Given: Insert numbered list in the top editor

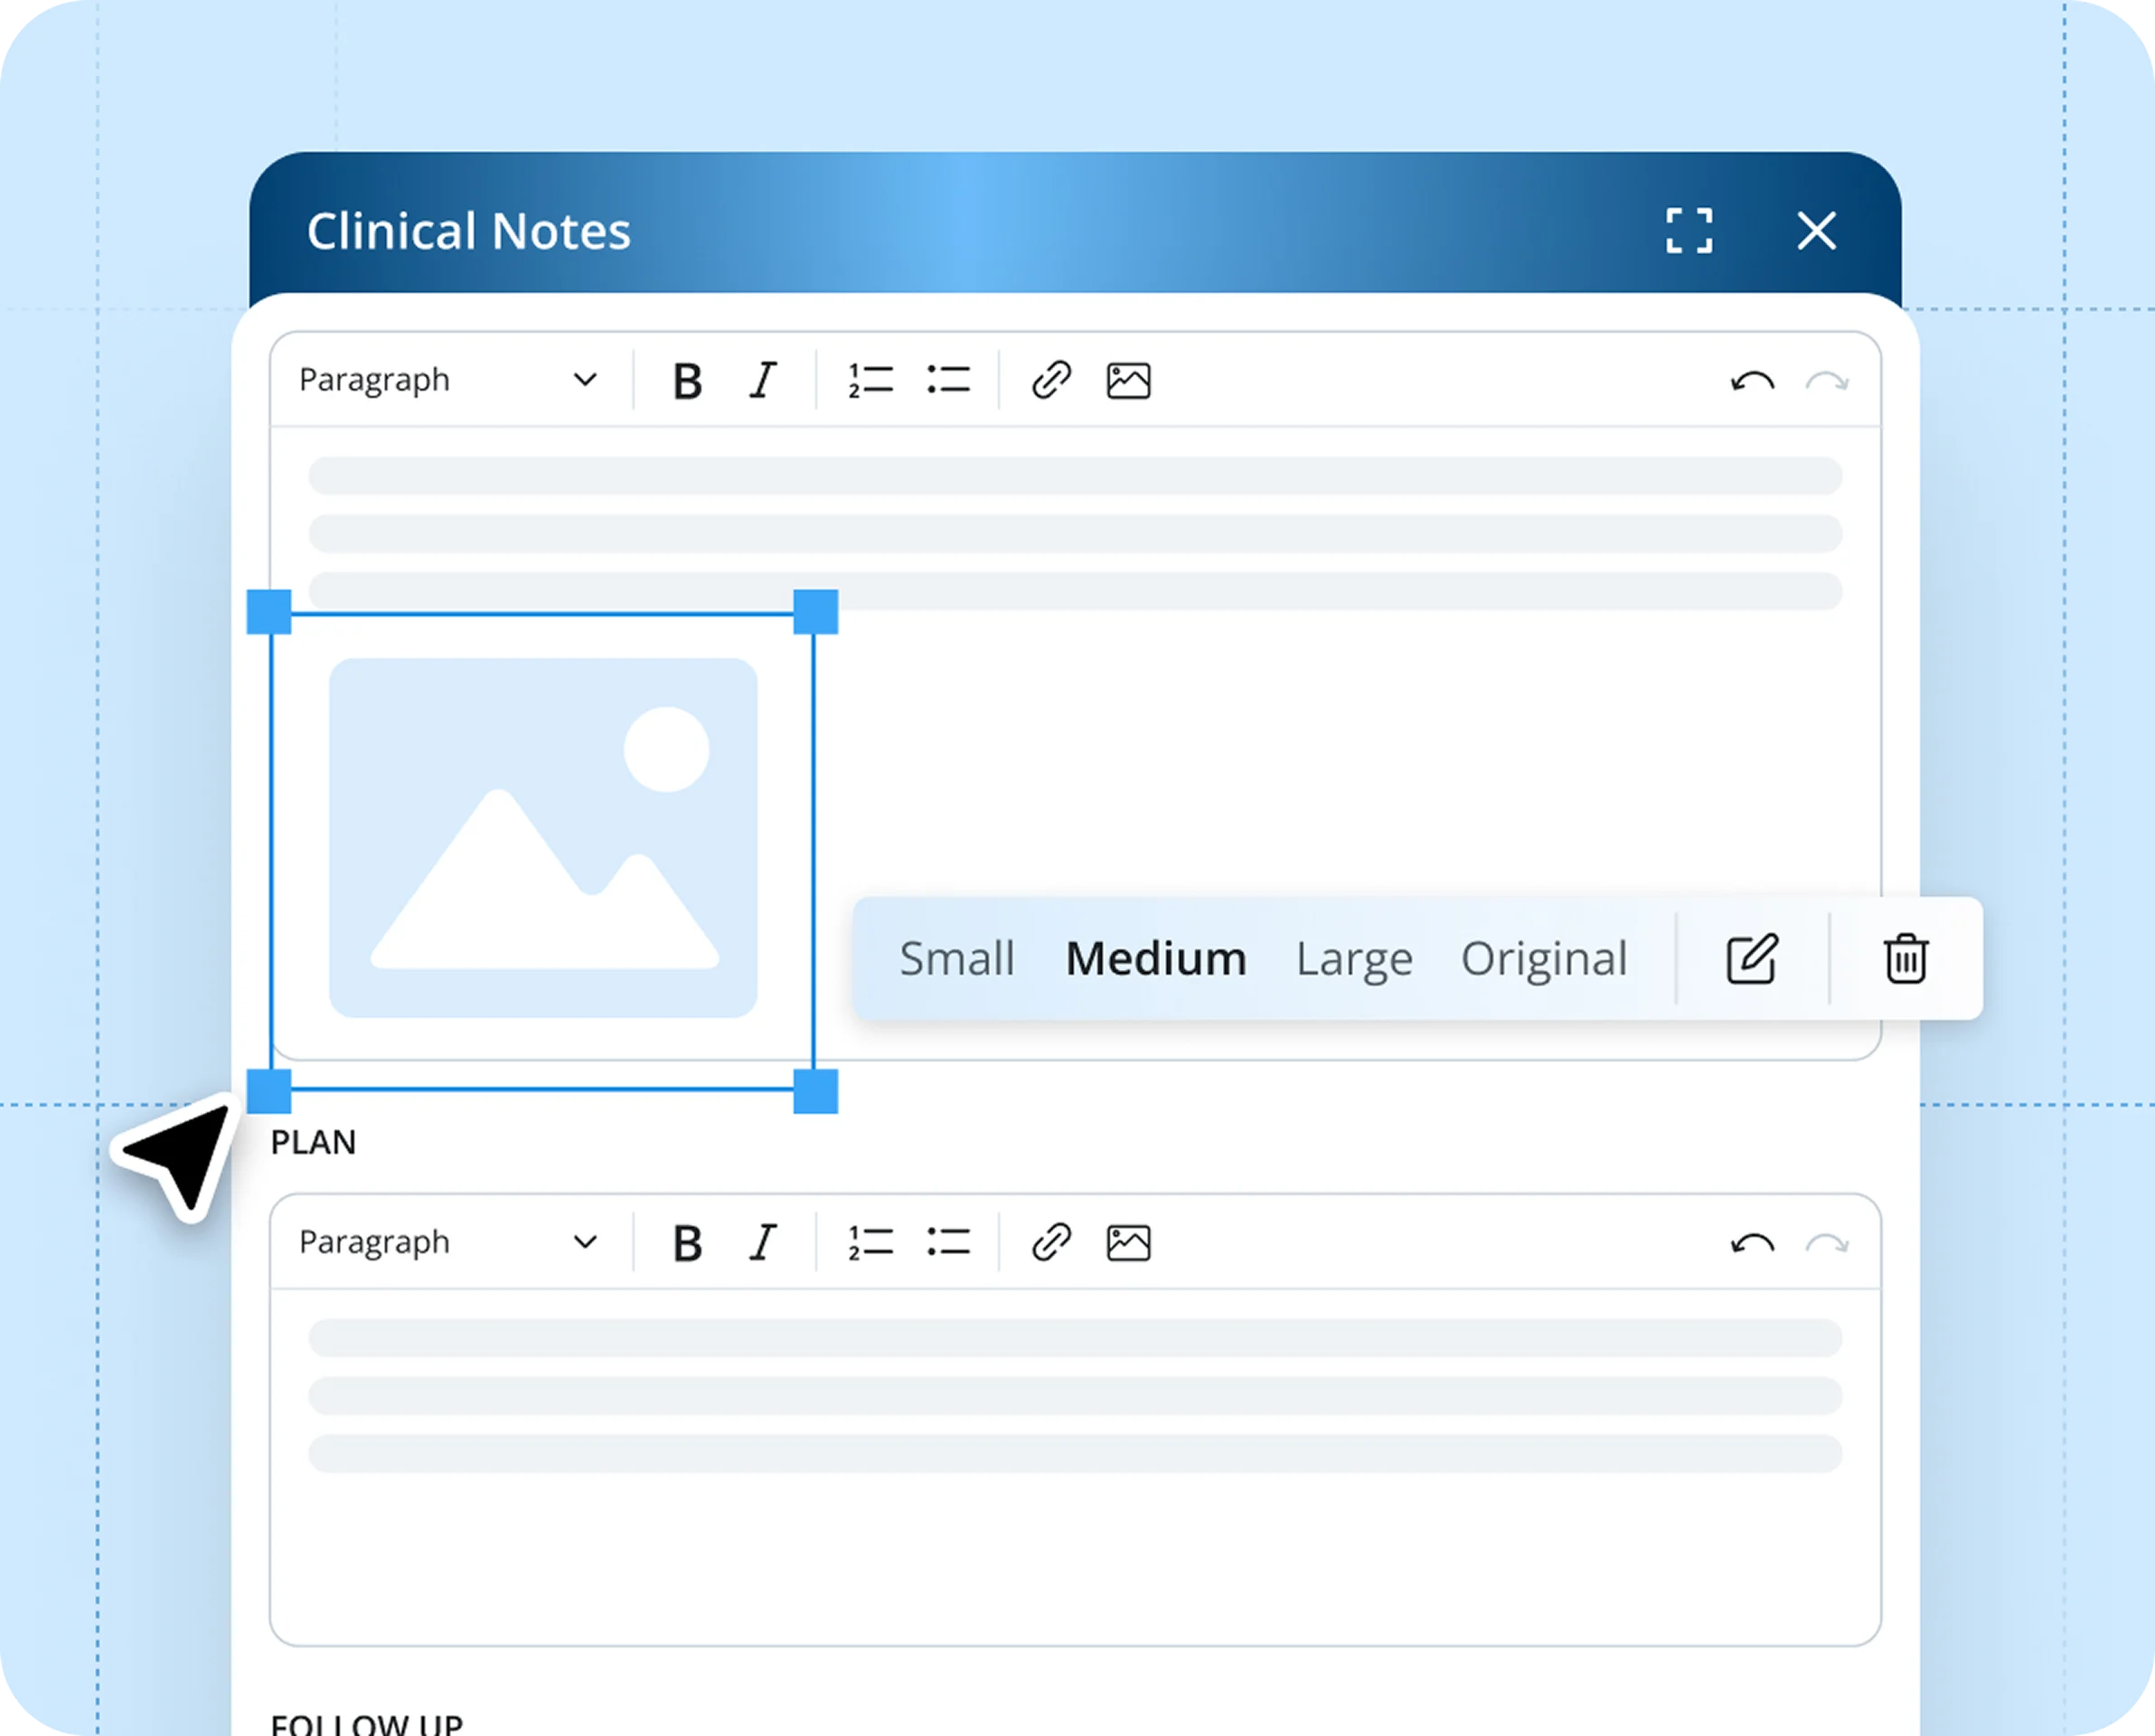Looking at the screenshot, I should tap(870, 381).
